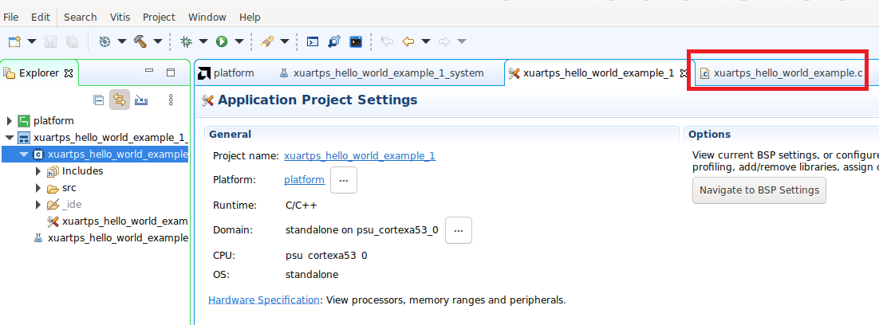Open the Vitis menu
The width and height of the screenshot is (879, 325).
tap(119, 17)
